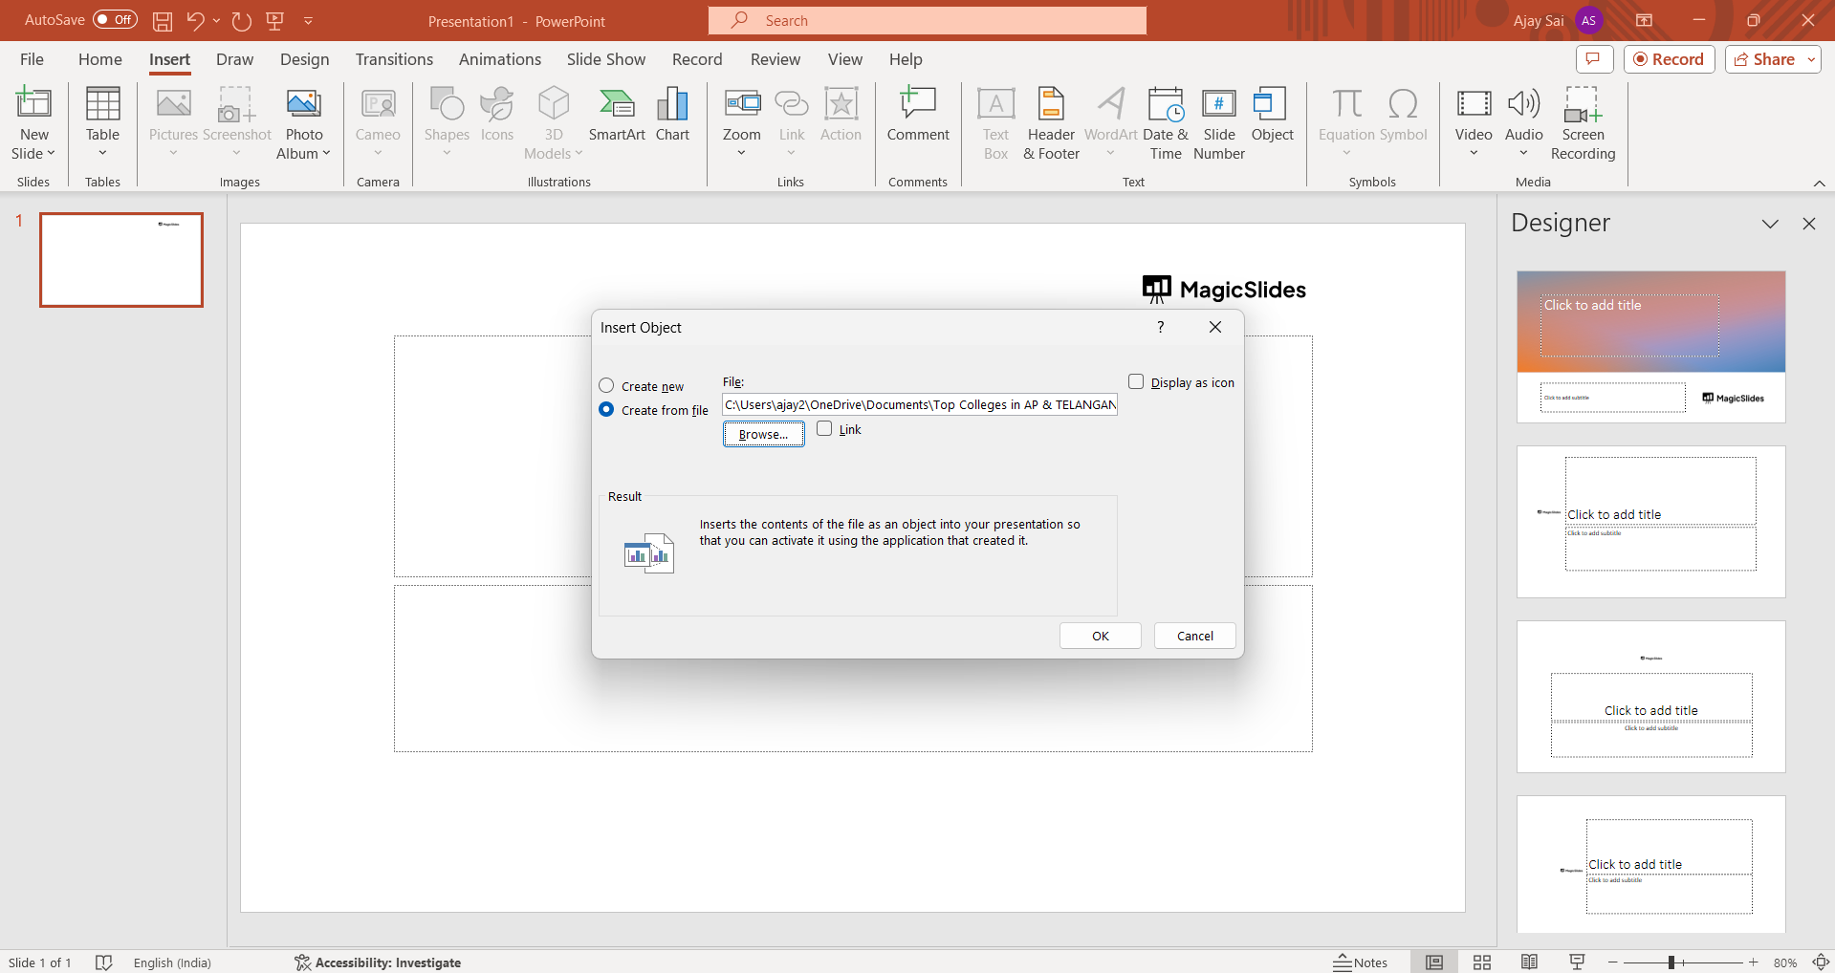Check the Link checkbox in dialog
Screen dimensions: 1835x973
[x=824, y=429]
